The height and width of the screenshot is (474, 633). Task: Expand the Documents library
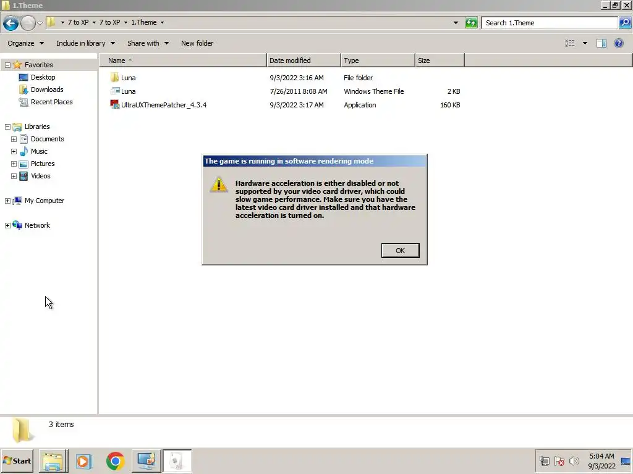point(14,139)
